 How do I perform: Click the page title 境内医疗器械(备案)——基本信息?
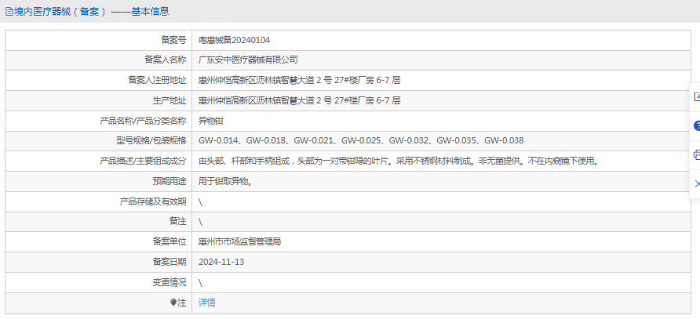pos(92,12)
